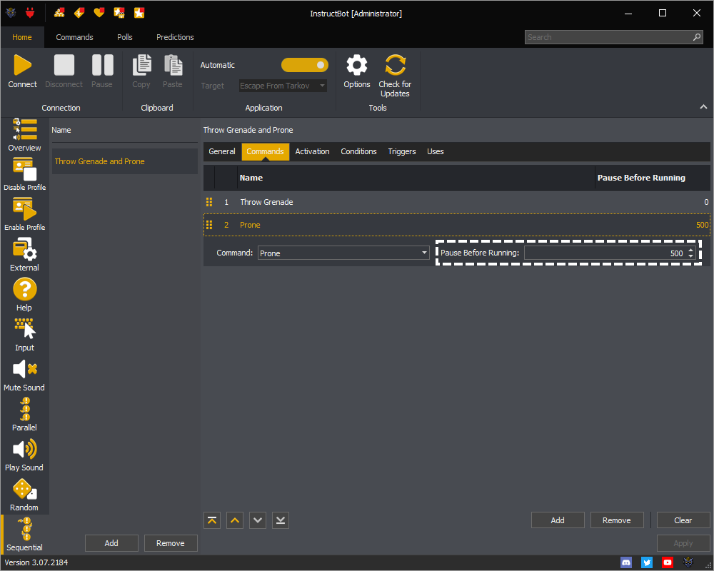Move selected command down one
This screenshot has height=571, width=714.
pos(258,520)
